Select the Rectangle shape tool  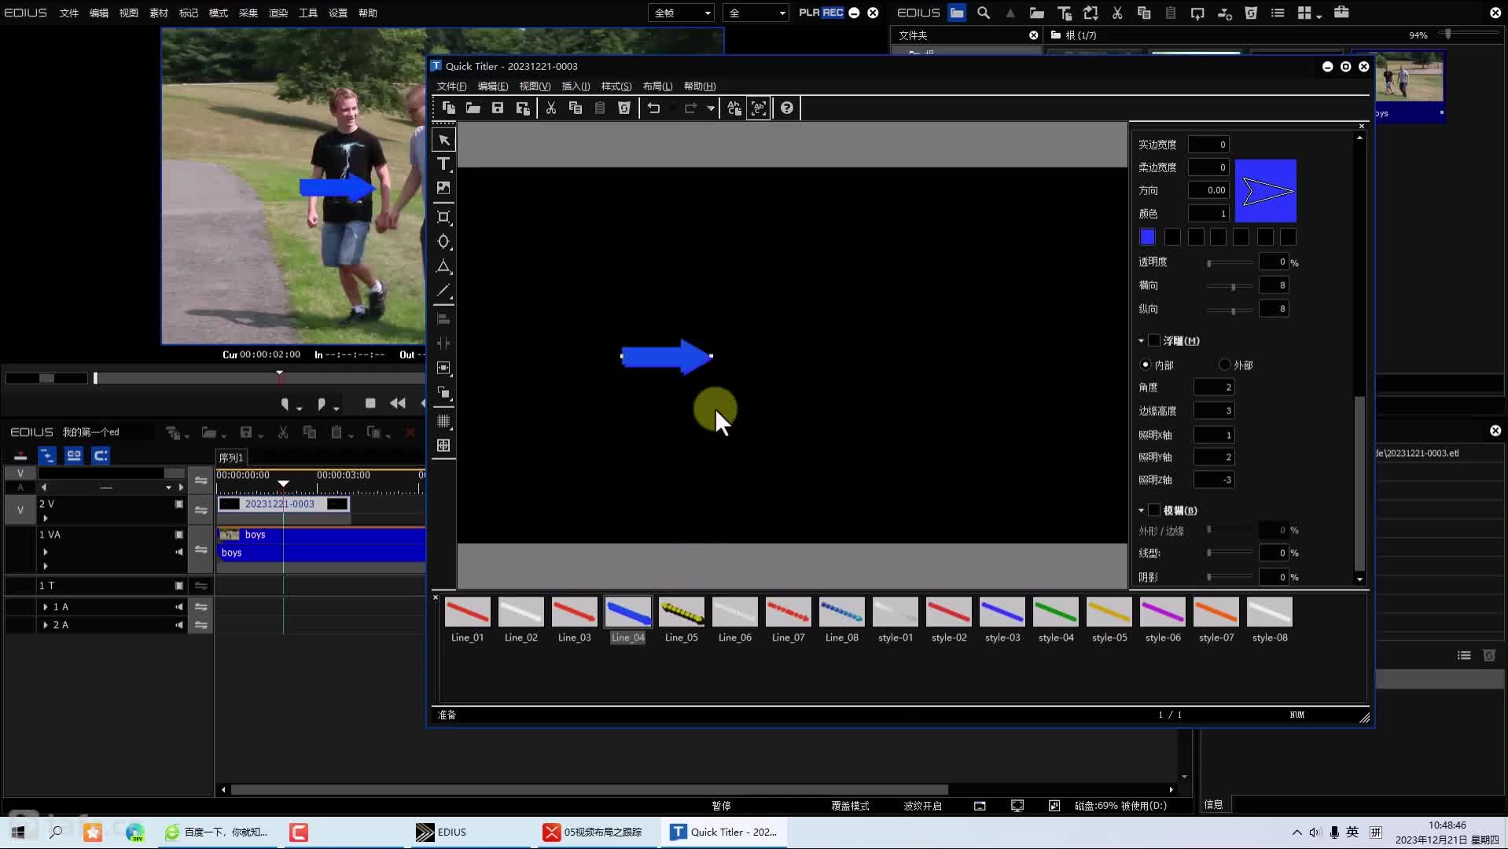[x=443, y=217]
